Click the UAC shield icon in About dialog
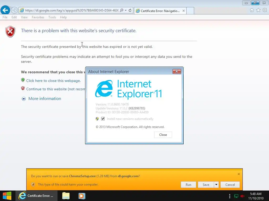Image resolution: width=269 pixels, height=201 pixels. [97, 119]
